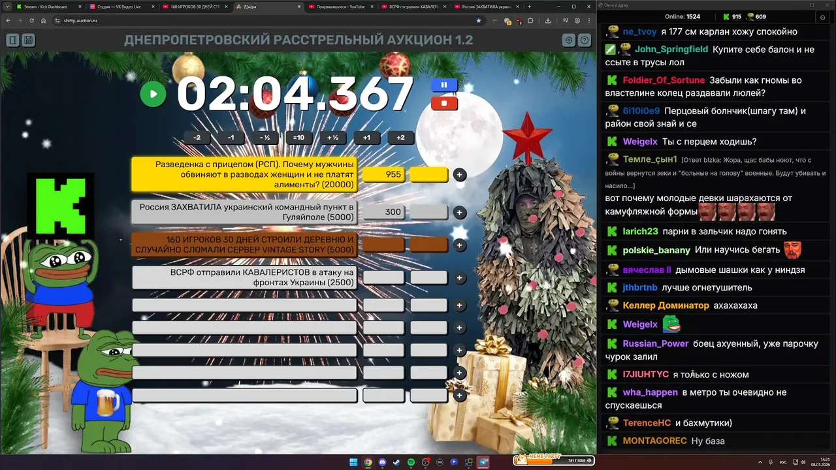This screenshot has width=836, height=470.
Task: Select the brown lot '160 ИГРОКОВ 30 ДНЕЙ СТРОИЛИ ДЕРЕВНЮ'
Action: pyautogui.click(x=245, y=245)
